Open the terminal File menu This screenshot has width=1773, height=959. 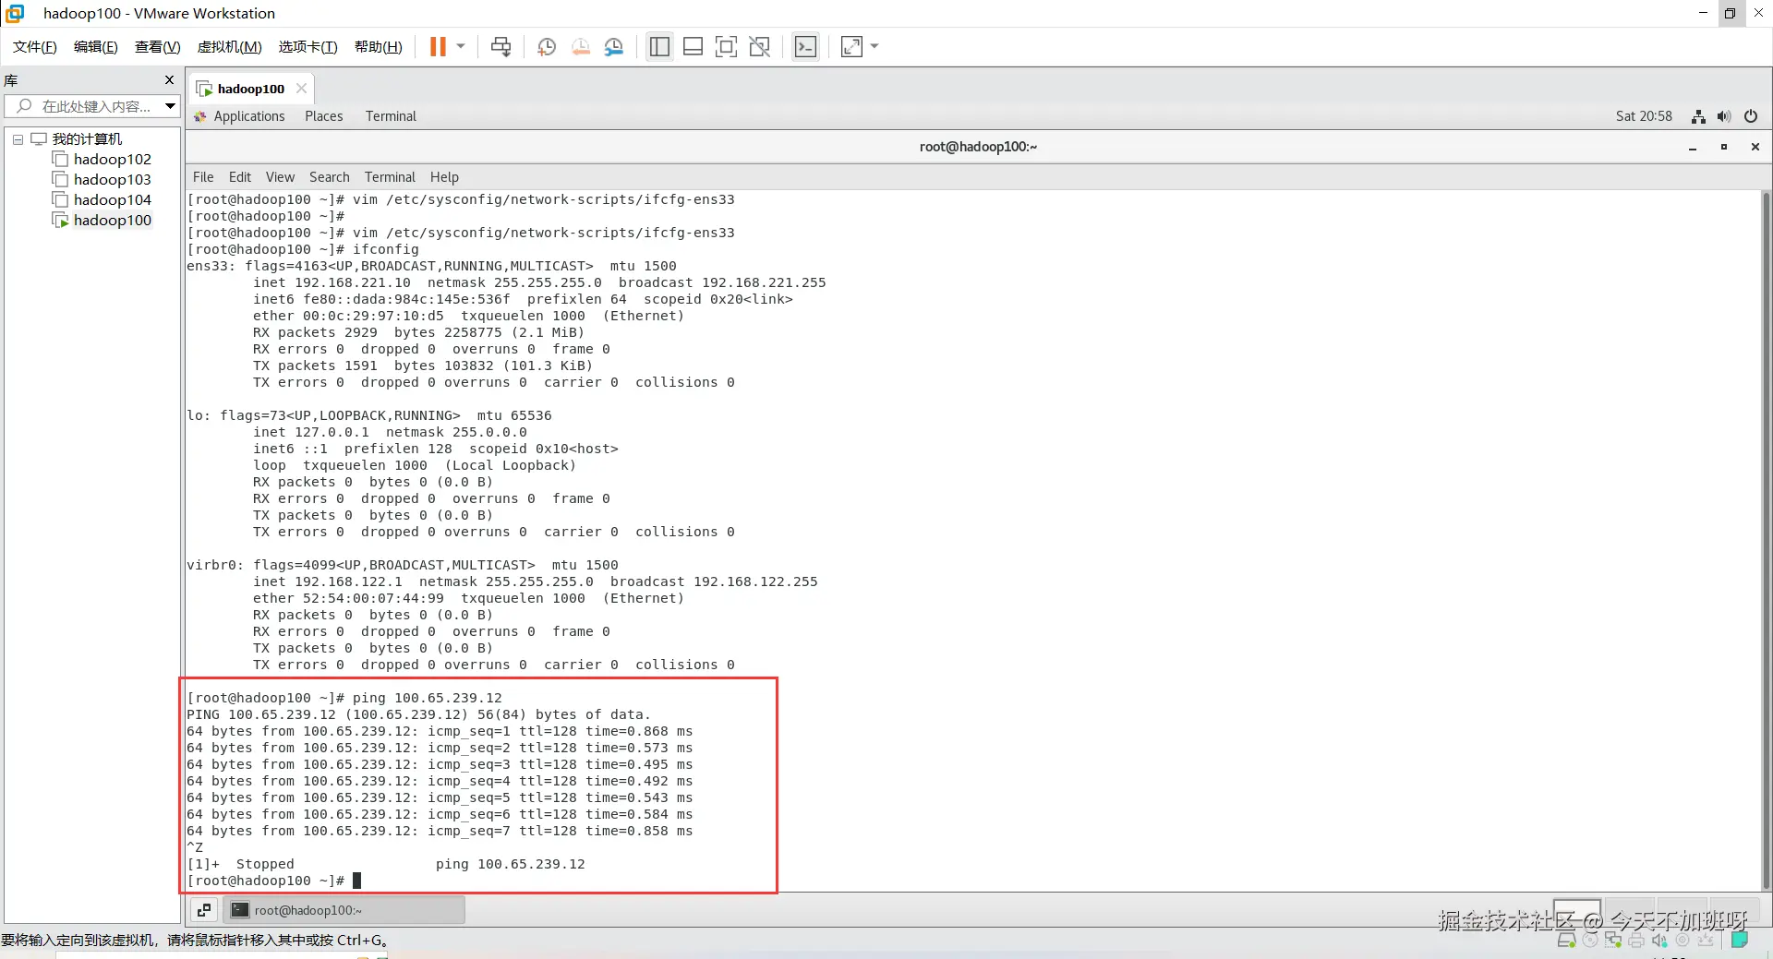[203, 177]
